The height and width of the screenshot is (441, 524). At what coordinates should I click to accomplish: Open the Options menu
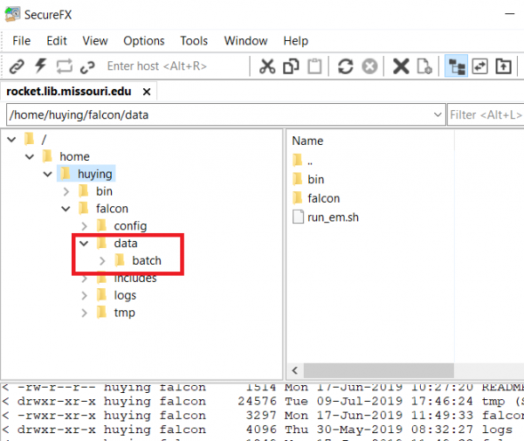[143, 41]
